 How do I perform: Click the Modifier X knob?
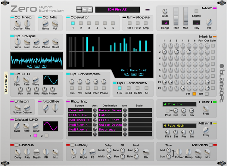pos(45,107)
